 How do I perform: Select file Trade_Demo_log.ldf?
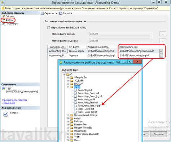point(87,112)
